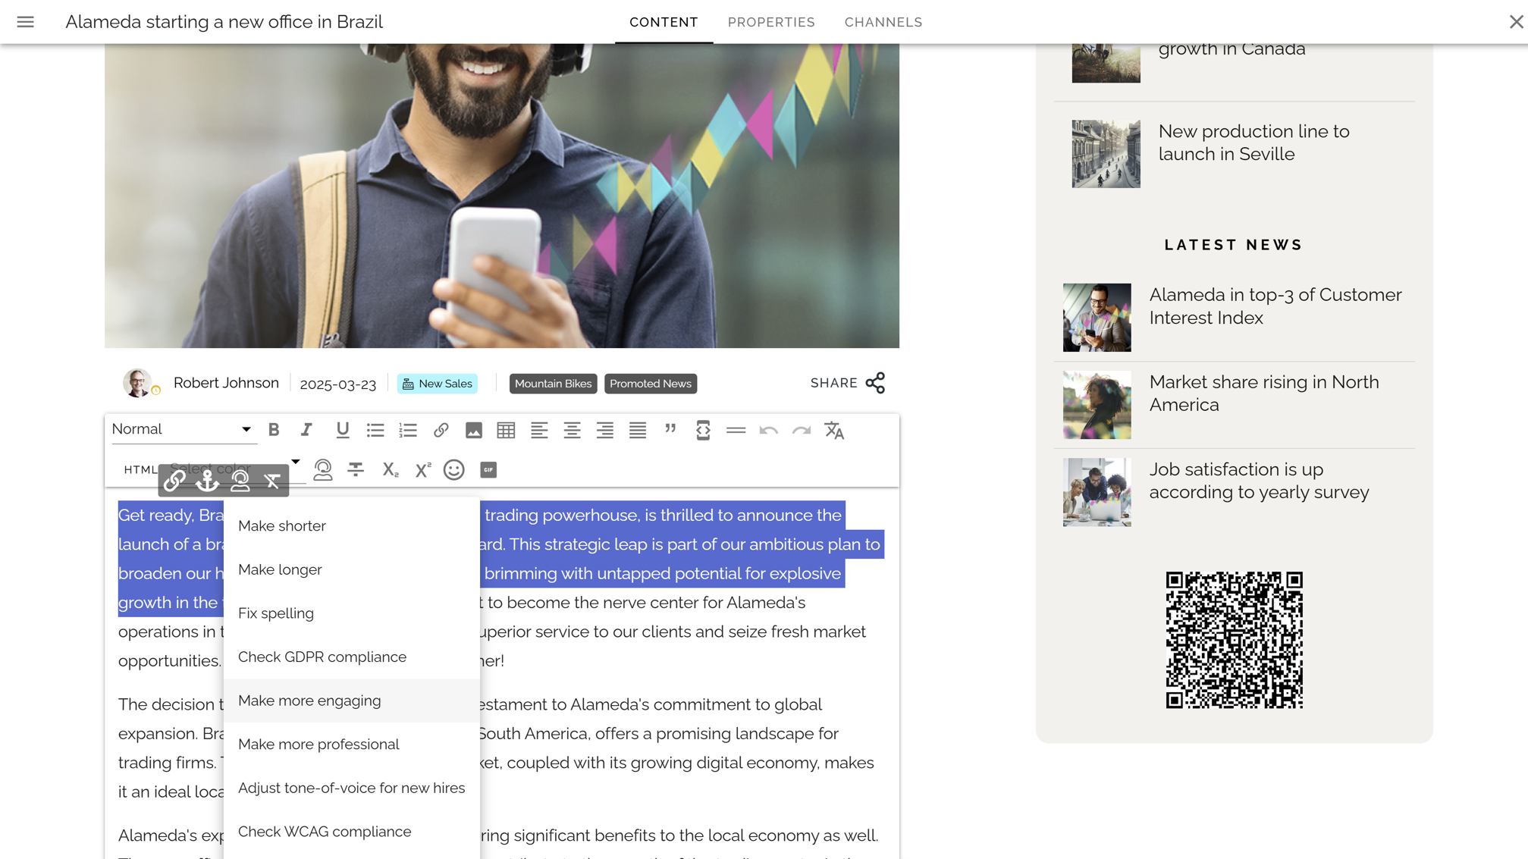
Task: Insert anchor from floating toolbar
Action: pos(207,481)
